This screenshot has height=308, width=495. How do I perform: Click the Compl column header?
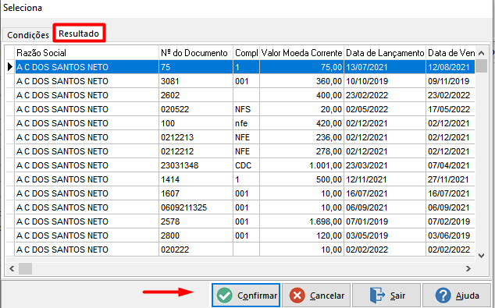[x=246, y=53]
